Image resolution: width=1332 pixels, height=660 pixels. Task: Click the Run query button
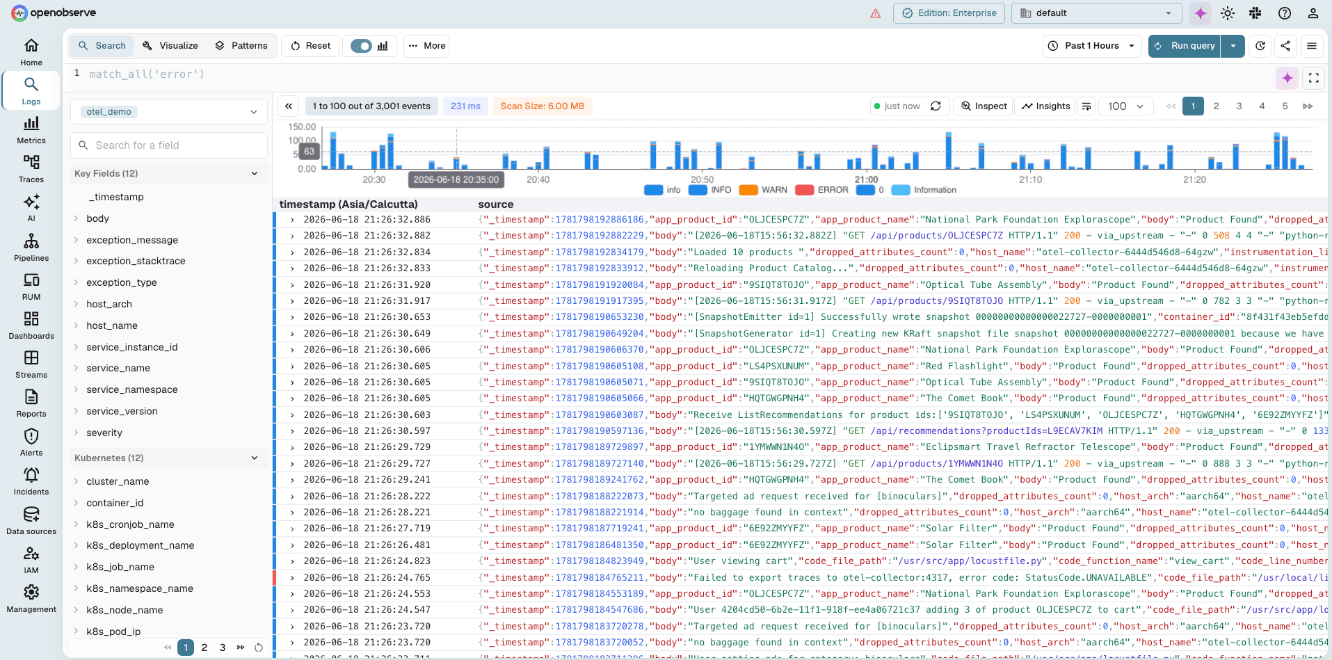coord(1185,46)
